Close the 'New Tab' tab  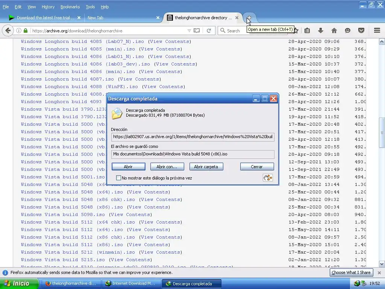[x=158, y=18]
